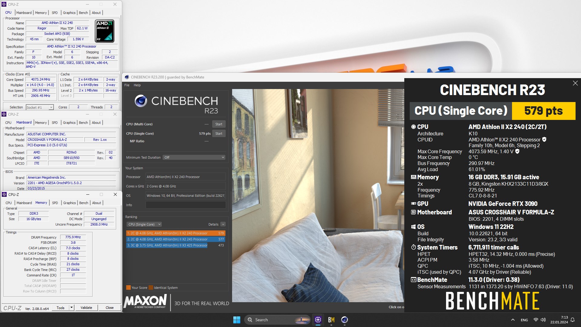Viewport: 581px width, 327px height.
Task: Open the ENG language indicator
Action: tap(524, 320)
